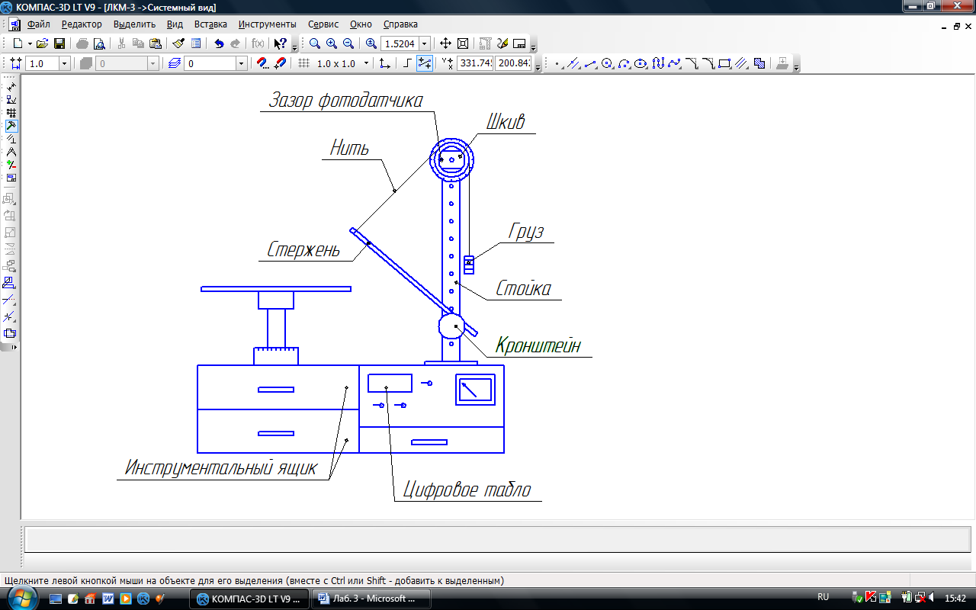Viewport: 976px width, 610px height.
Task: Open the Выделить menu
Action: (x=134, y=24)
